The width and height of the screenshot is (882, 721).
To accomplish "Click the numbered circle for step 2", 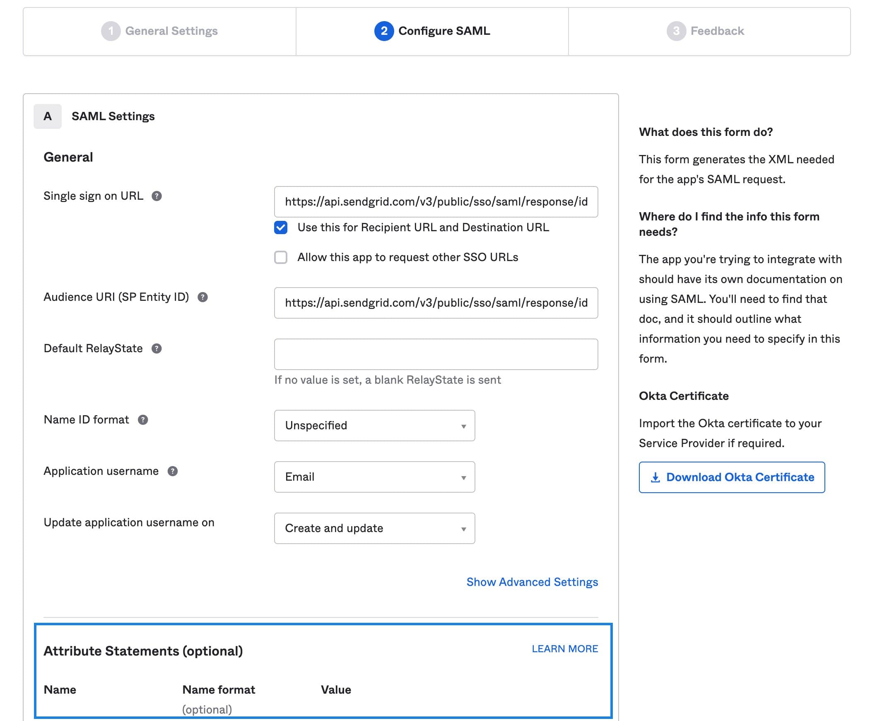I will point(384,31).
